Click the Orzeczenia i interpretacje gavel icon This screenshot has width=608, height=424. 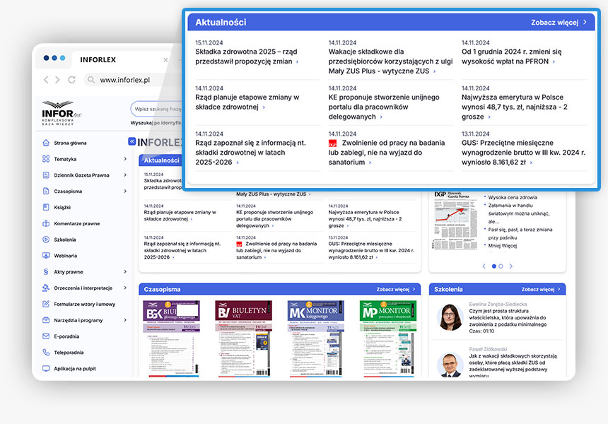[46, 288]
